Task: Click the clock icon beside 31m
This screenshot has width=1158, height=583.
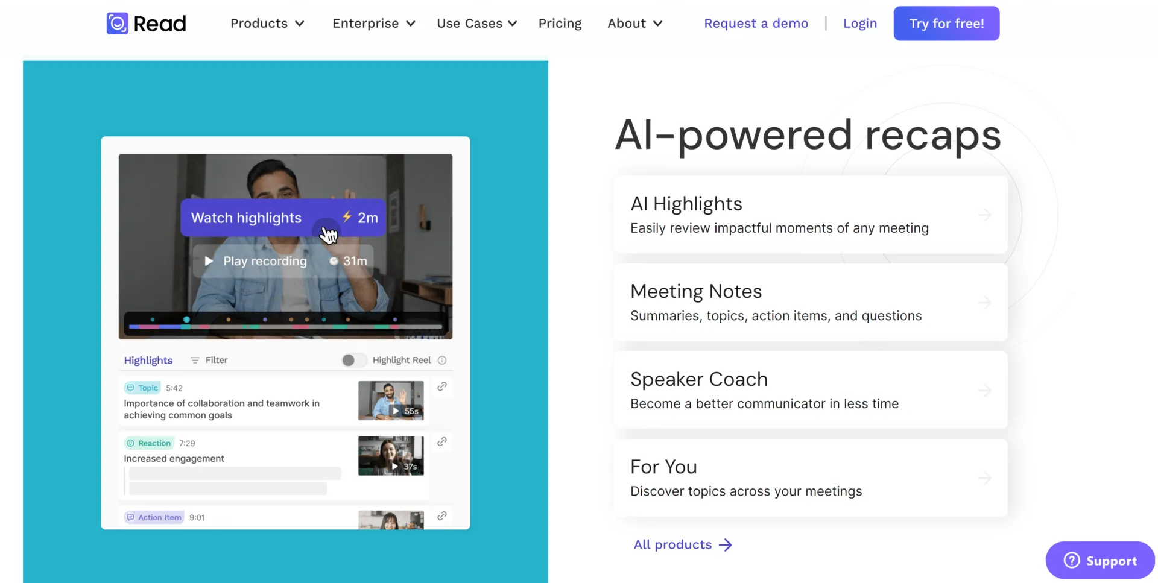Action: pyautogui.click(x=334, y=261)
